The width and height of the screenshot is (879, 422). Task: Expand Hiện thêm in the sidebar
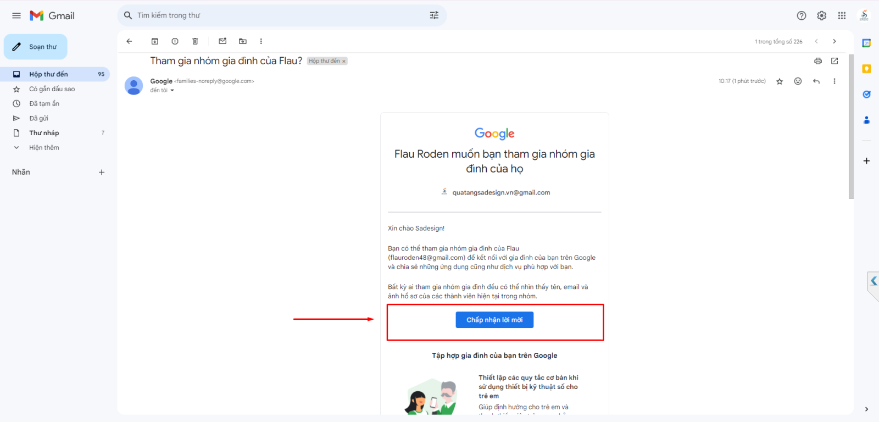pos(55,148)
